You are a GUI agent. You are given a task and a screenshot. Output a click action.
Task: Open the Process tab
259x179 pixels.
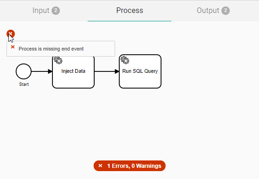pyautogui.click(x=129, y=11)
